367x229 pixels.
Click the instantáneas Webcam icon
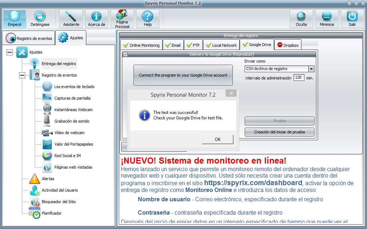(x=47, y=110)
